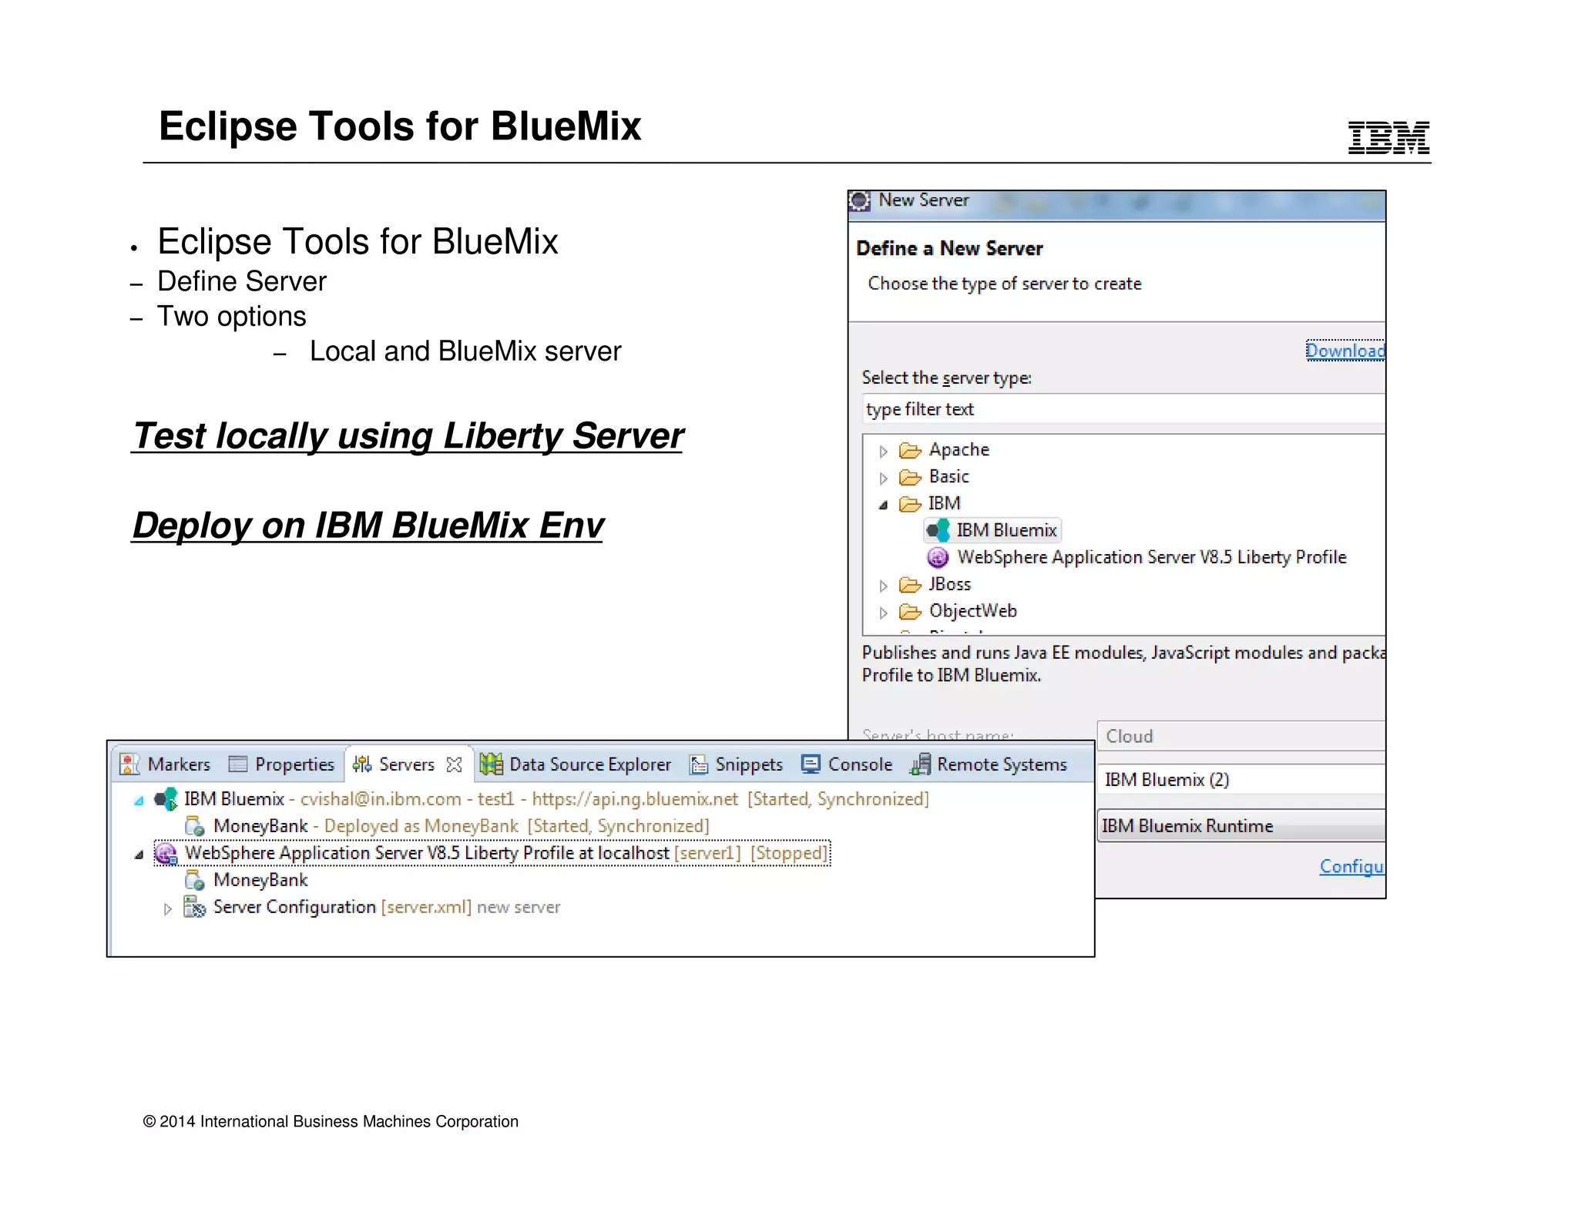The image size is (1578, 1219).
Task: Click the Data Source Explorer icon
Action: click(x=491, y=764)
